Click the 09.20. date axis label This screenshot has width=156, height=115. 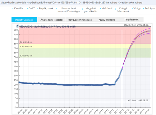tap(147, 111)
